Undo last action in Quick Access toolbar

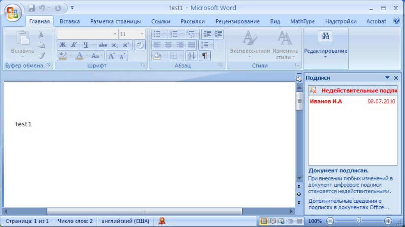42,8
